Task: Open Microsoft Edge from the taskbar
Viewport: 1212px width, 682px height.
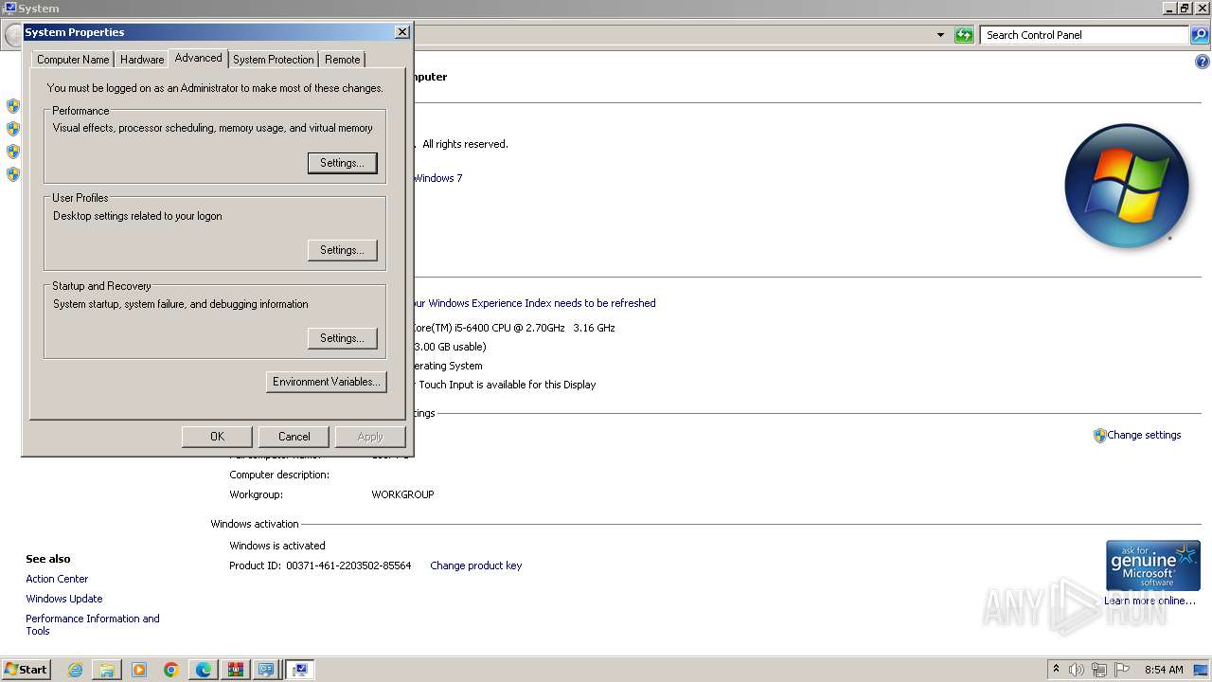Action: [x=204, y=670]
